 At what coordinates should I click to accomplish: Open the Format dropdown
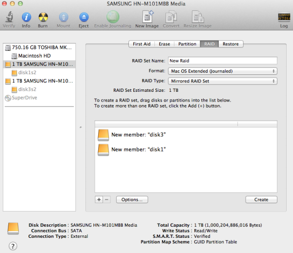point(222,71)
